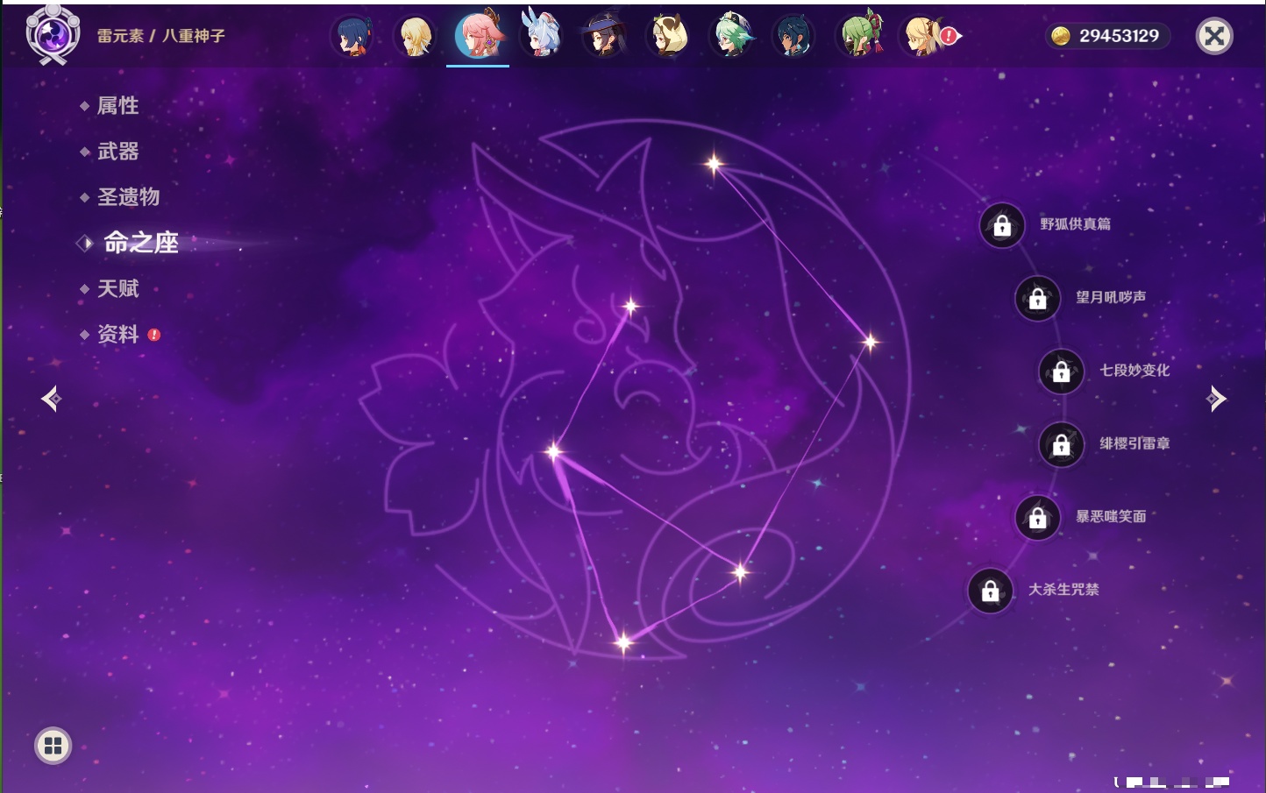This screenshot has height=793, width=1266.
Task: Click the constellation name 暴恶嗤笑面
Action: (x=1111, y=517)
